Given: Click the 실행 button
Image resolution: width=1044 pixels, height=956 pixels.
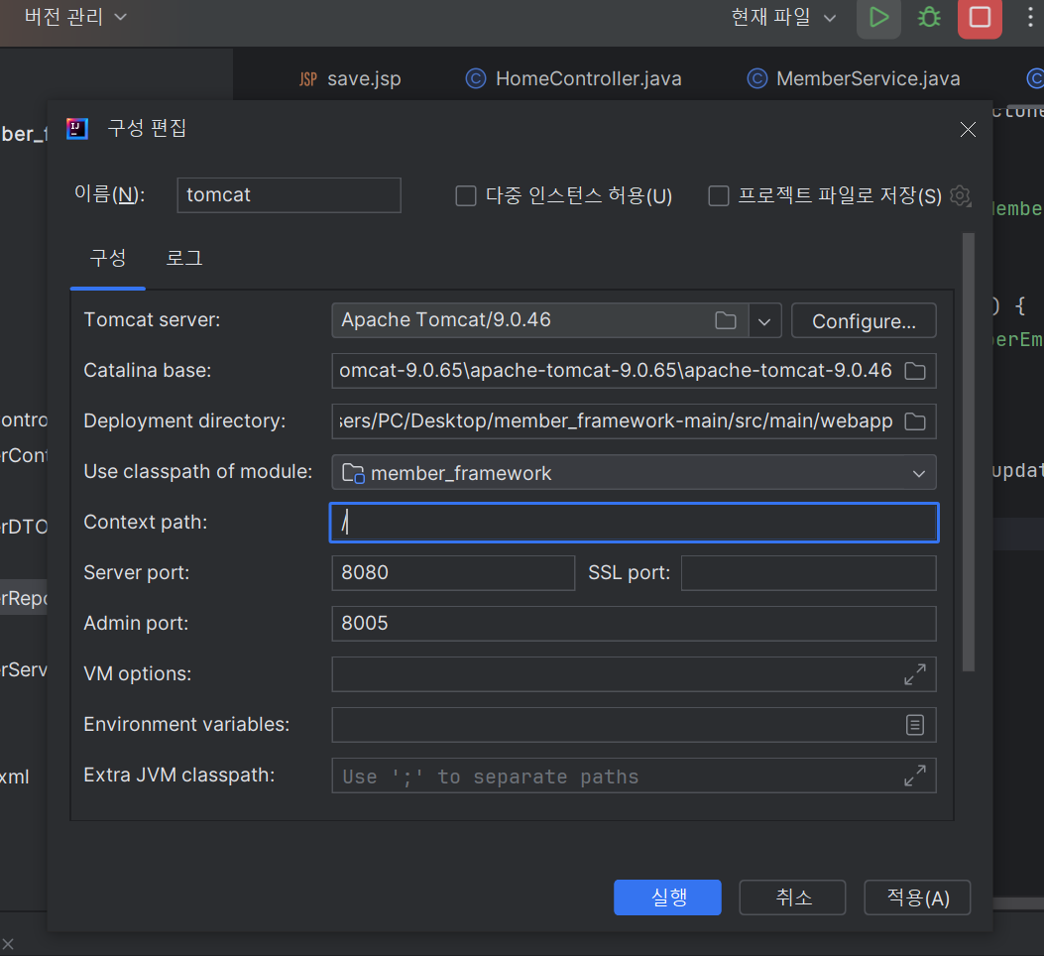Looking at the screenshot, I should coord(667,897).
